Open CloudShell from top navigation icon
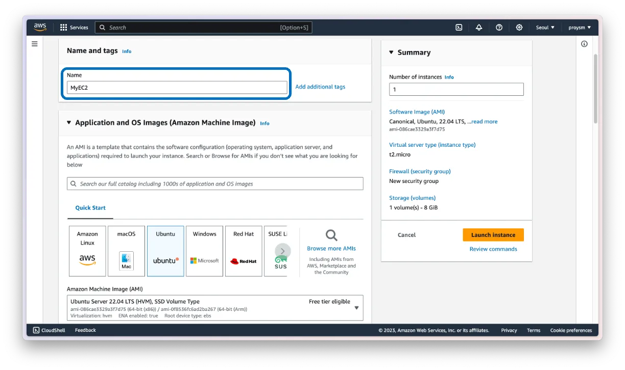625x370 pixels. pos(459,28)
